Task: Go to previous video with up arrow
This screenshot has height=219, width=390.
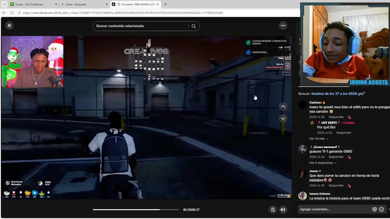Action: (283, 106)
